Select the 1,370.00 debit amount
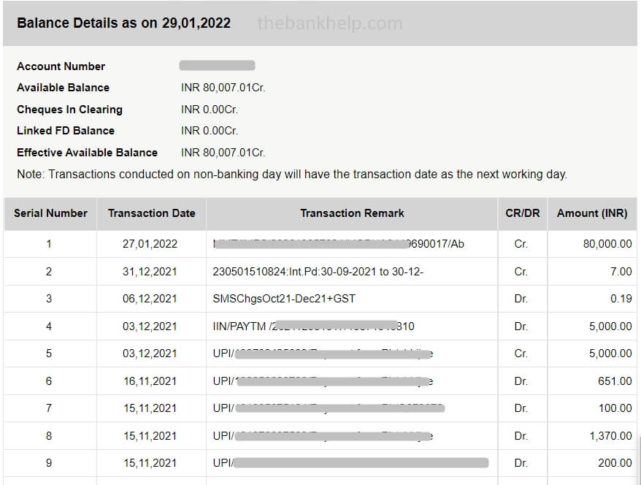The height and width of the screenshot is (485, 641). (610, 436)
